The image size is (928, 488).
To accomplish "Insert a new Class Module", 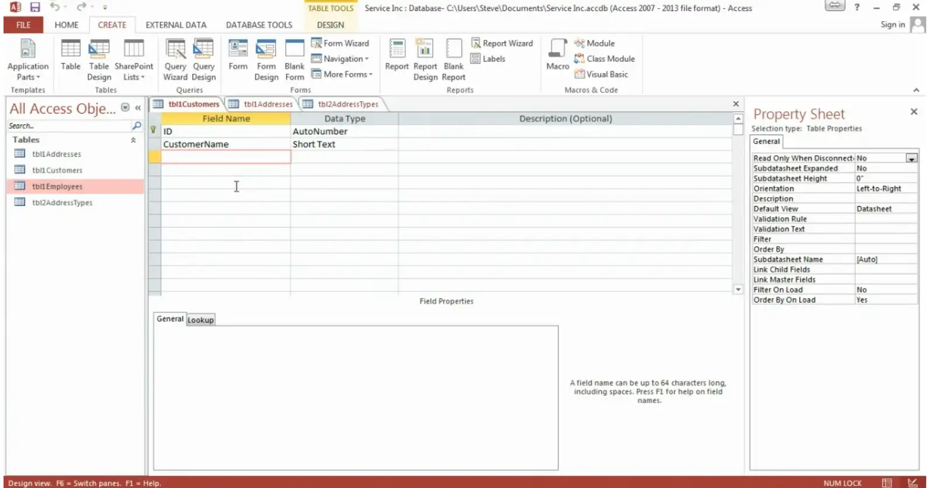I will click(605, 59).
